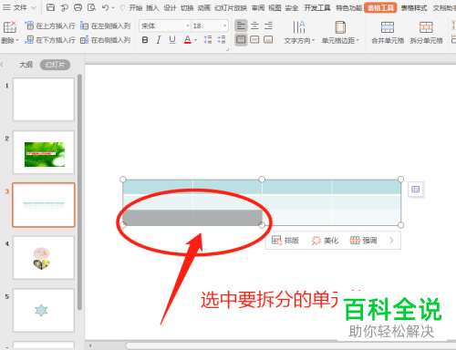
Task: Insert row below (在下方插入行)
Action: (x=50, y=40)
